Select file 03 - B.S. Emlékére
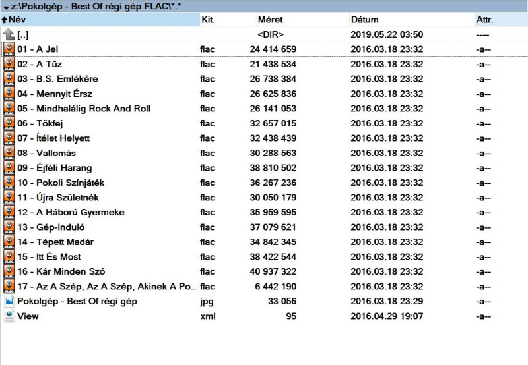Image resolution: width=528 pixels, height=365 pixels. [x=57, y=79]
